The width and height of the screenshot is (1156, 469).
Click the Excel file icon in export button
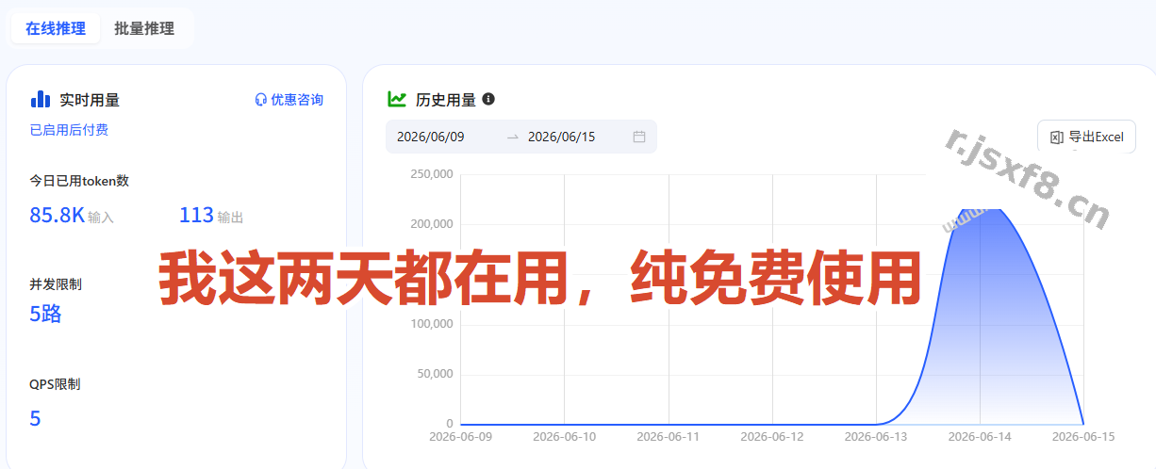(1057, 137)
